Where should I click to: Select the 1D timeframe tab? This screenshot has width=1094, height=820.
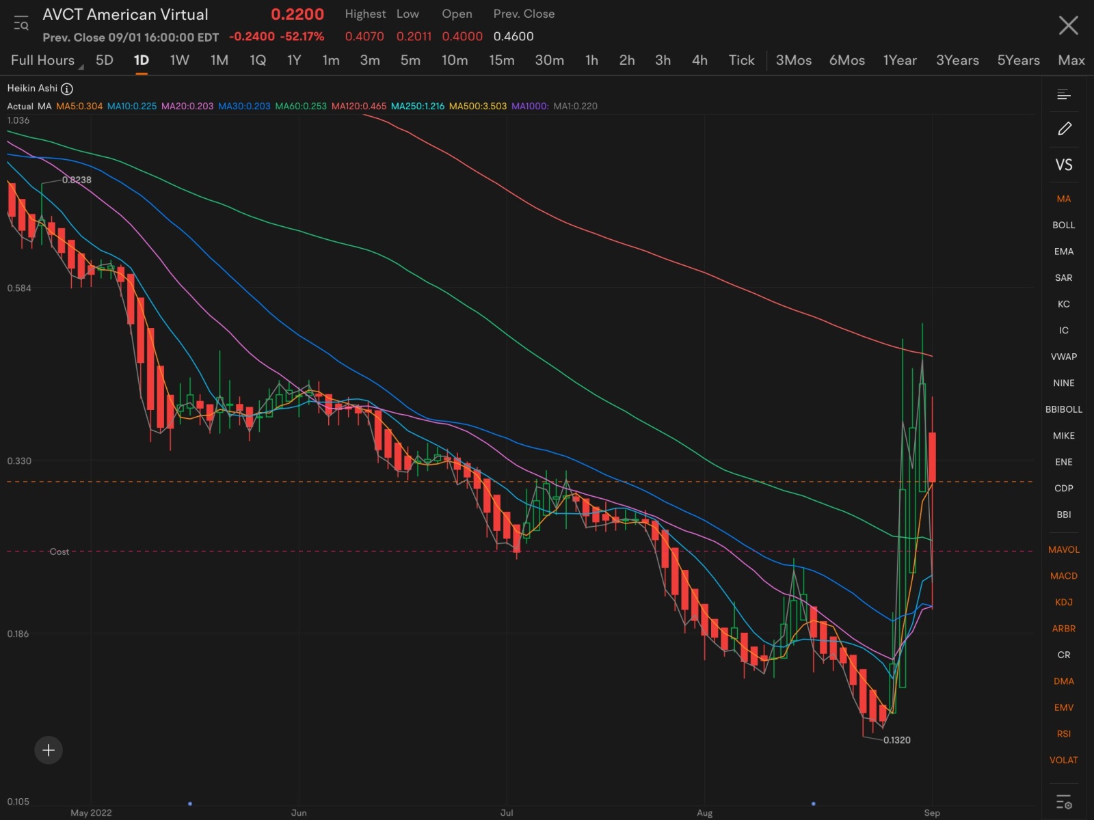(141, 60)
